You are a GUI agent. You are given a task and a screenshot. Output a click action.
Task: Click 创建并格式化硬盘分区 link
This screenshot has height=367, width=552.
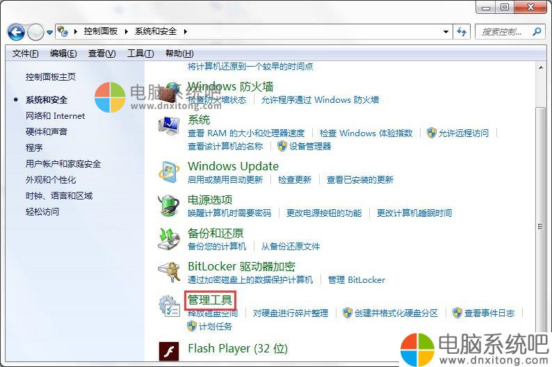pos(396,313)
